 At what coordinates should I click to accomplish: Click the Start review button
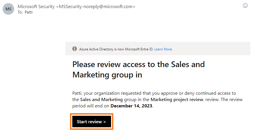pyautogui.click(x=92, y=121)
